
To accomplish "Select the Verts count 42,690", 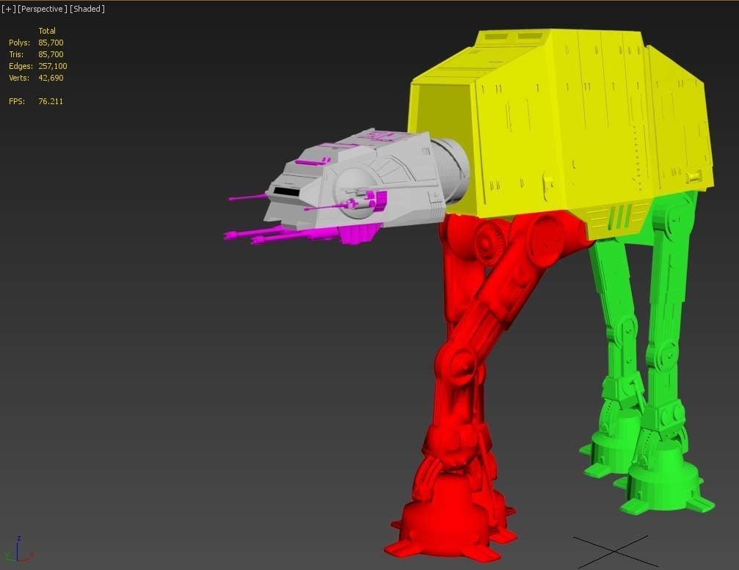I will pos(51,78).
